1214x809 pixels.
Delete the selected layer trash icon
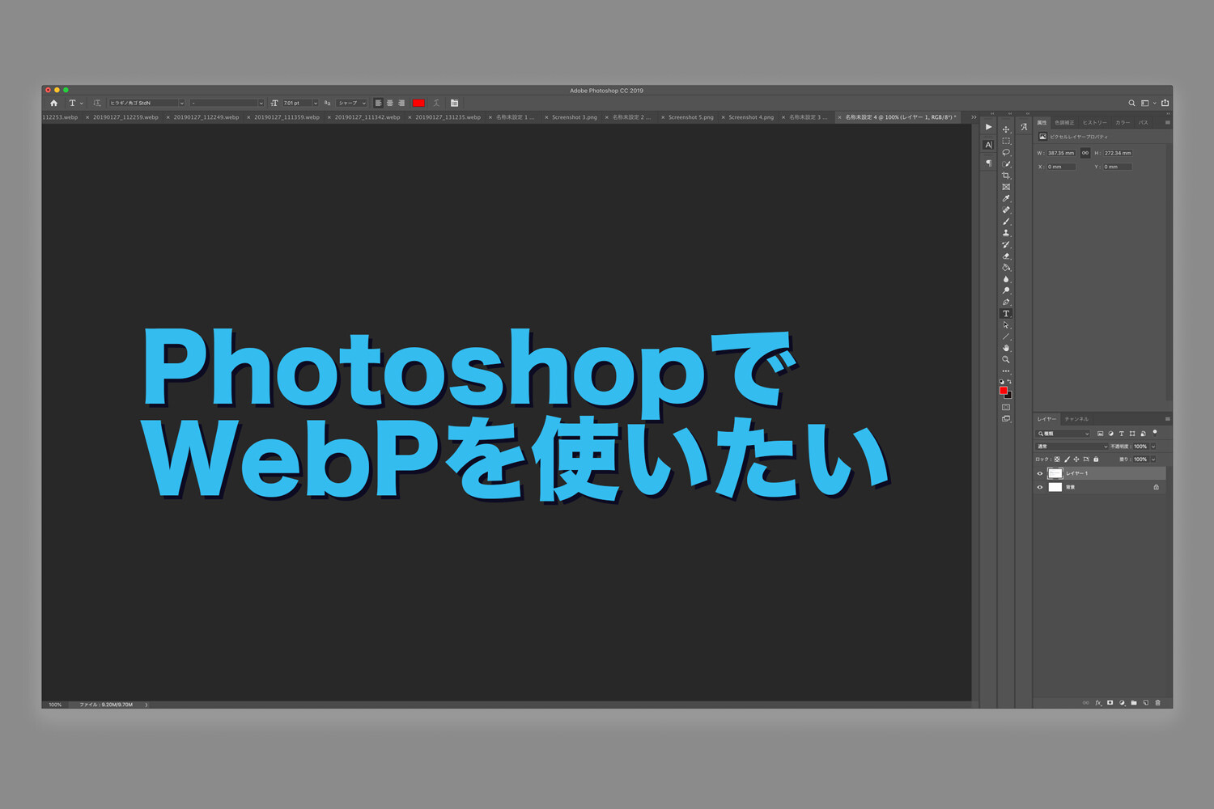click(1157, 703)
